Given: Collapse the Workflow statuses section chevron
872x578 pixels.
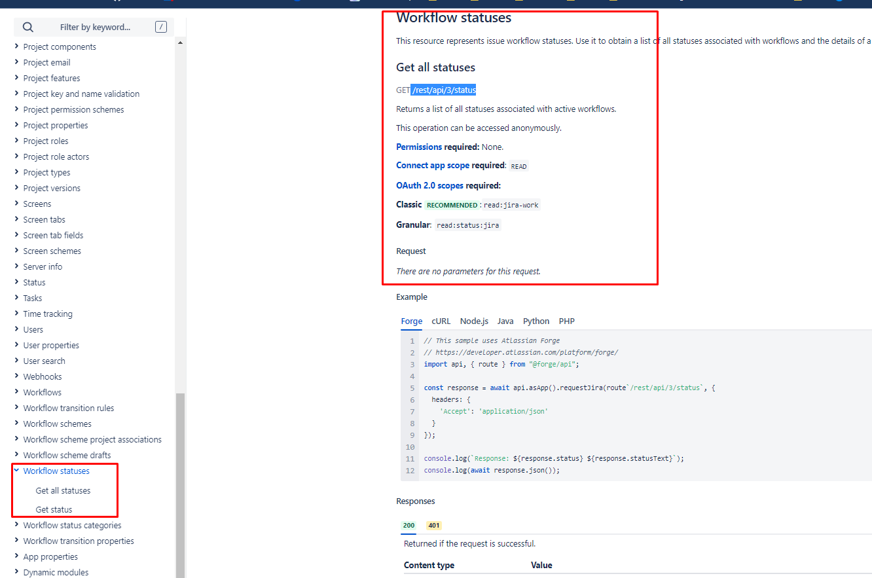Looking at the screenshot, I should click(16, 471).
